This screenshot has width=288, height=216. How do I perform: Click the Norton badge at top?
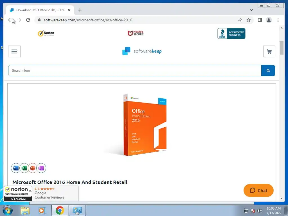(x=46, y=33)
